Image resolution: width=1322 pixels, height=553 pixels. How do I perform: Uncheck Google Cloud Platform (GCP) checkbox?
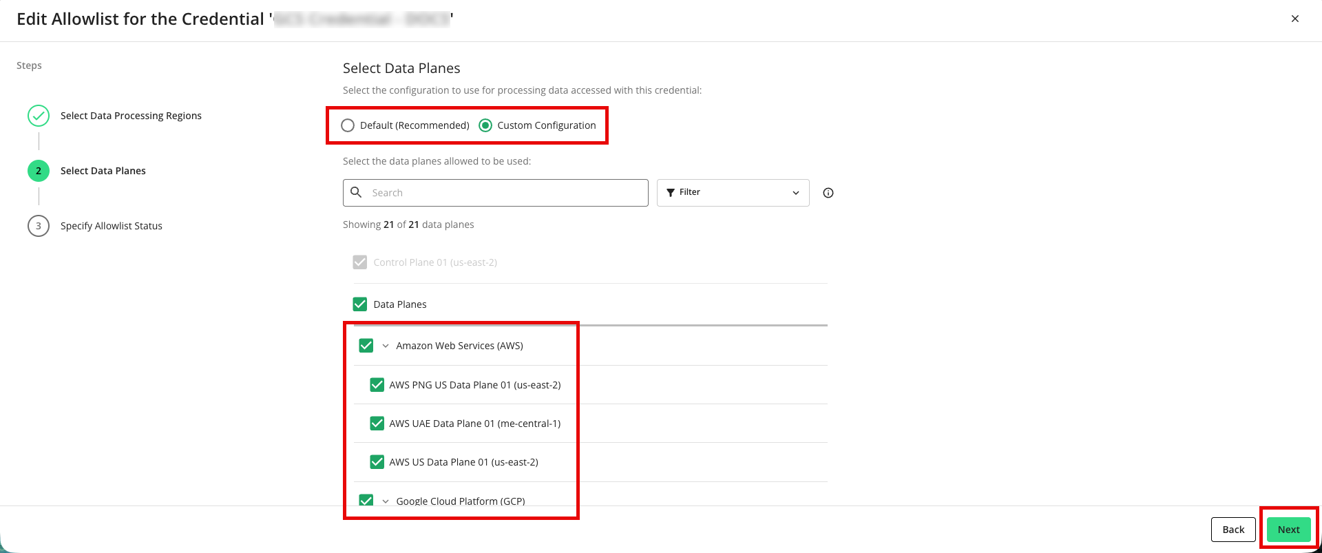366,501
